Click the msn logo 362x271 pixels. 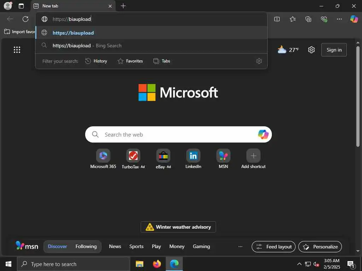click(x=27, y=246)
